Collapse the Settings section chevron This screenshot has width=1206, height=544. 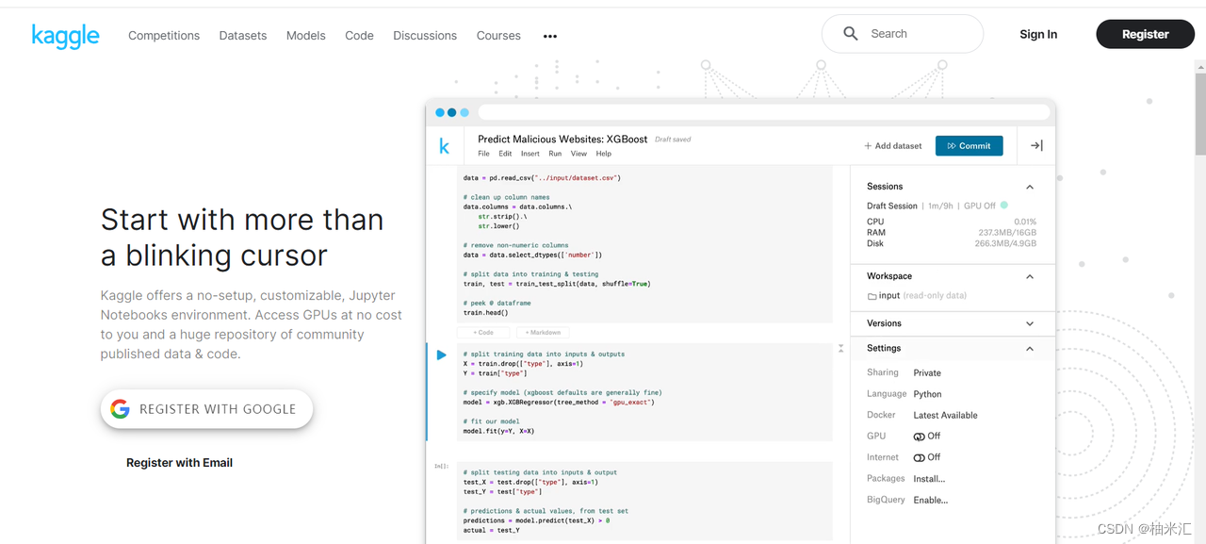[1030, 349]
